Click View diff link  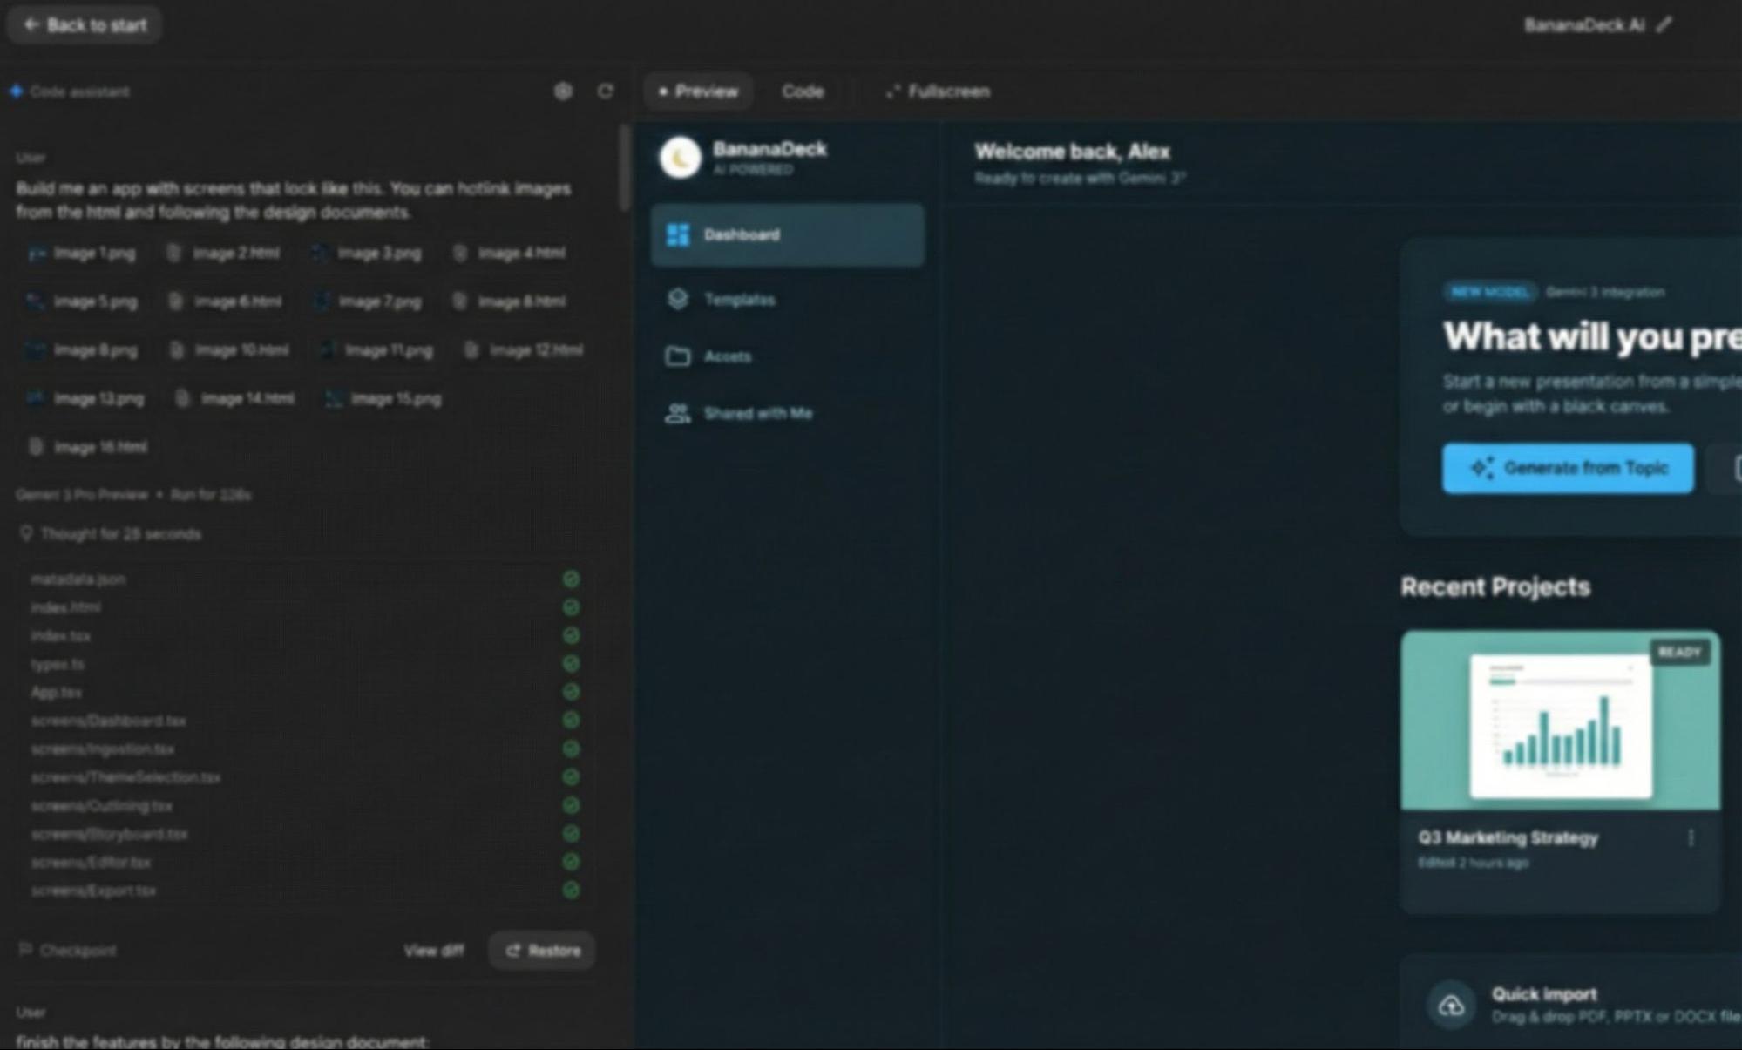coord(433,951)
